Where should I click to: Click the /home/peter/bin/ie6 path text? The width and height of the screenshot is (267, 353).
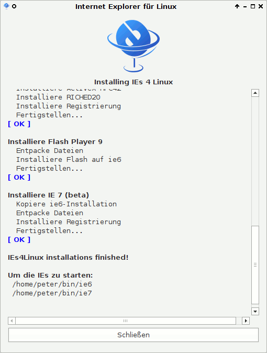pyautogui.click(x=52, y=284)
